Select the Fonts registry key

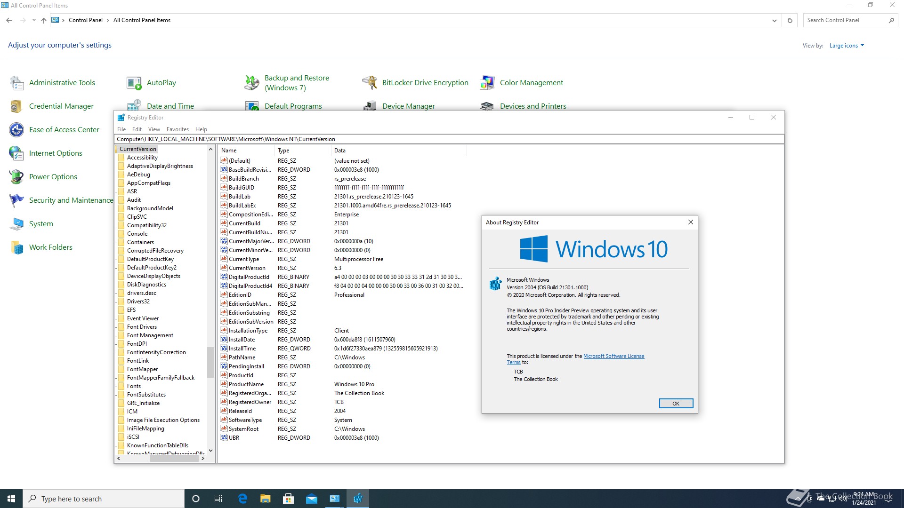pos(134,386)
